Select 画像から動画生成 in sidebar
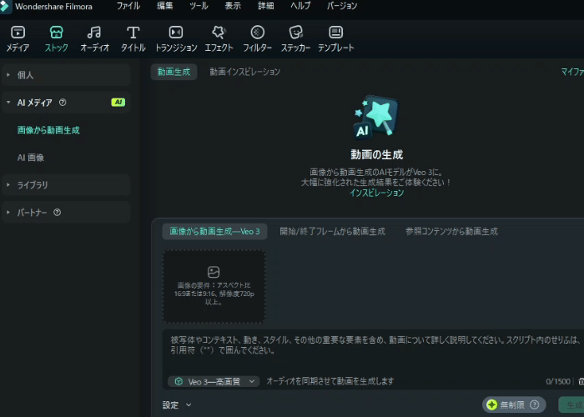 tap(48, 130)
